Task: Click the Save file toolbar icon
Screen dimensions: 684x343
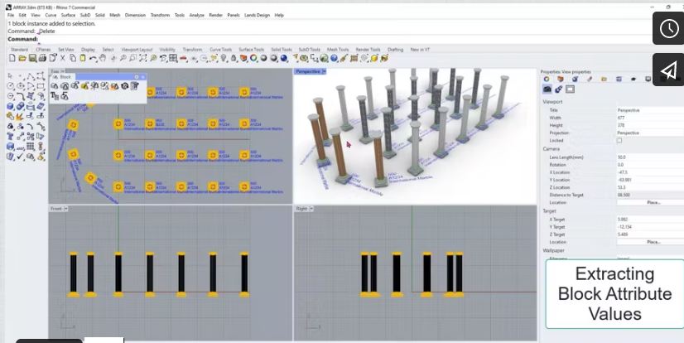Action: 31,58
